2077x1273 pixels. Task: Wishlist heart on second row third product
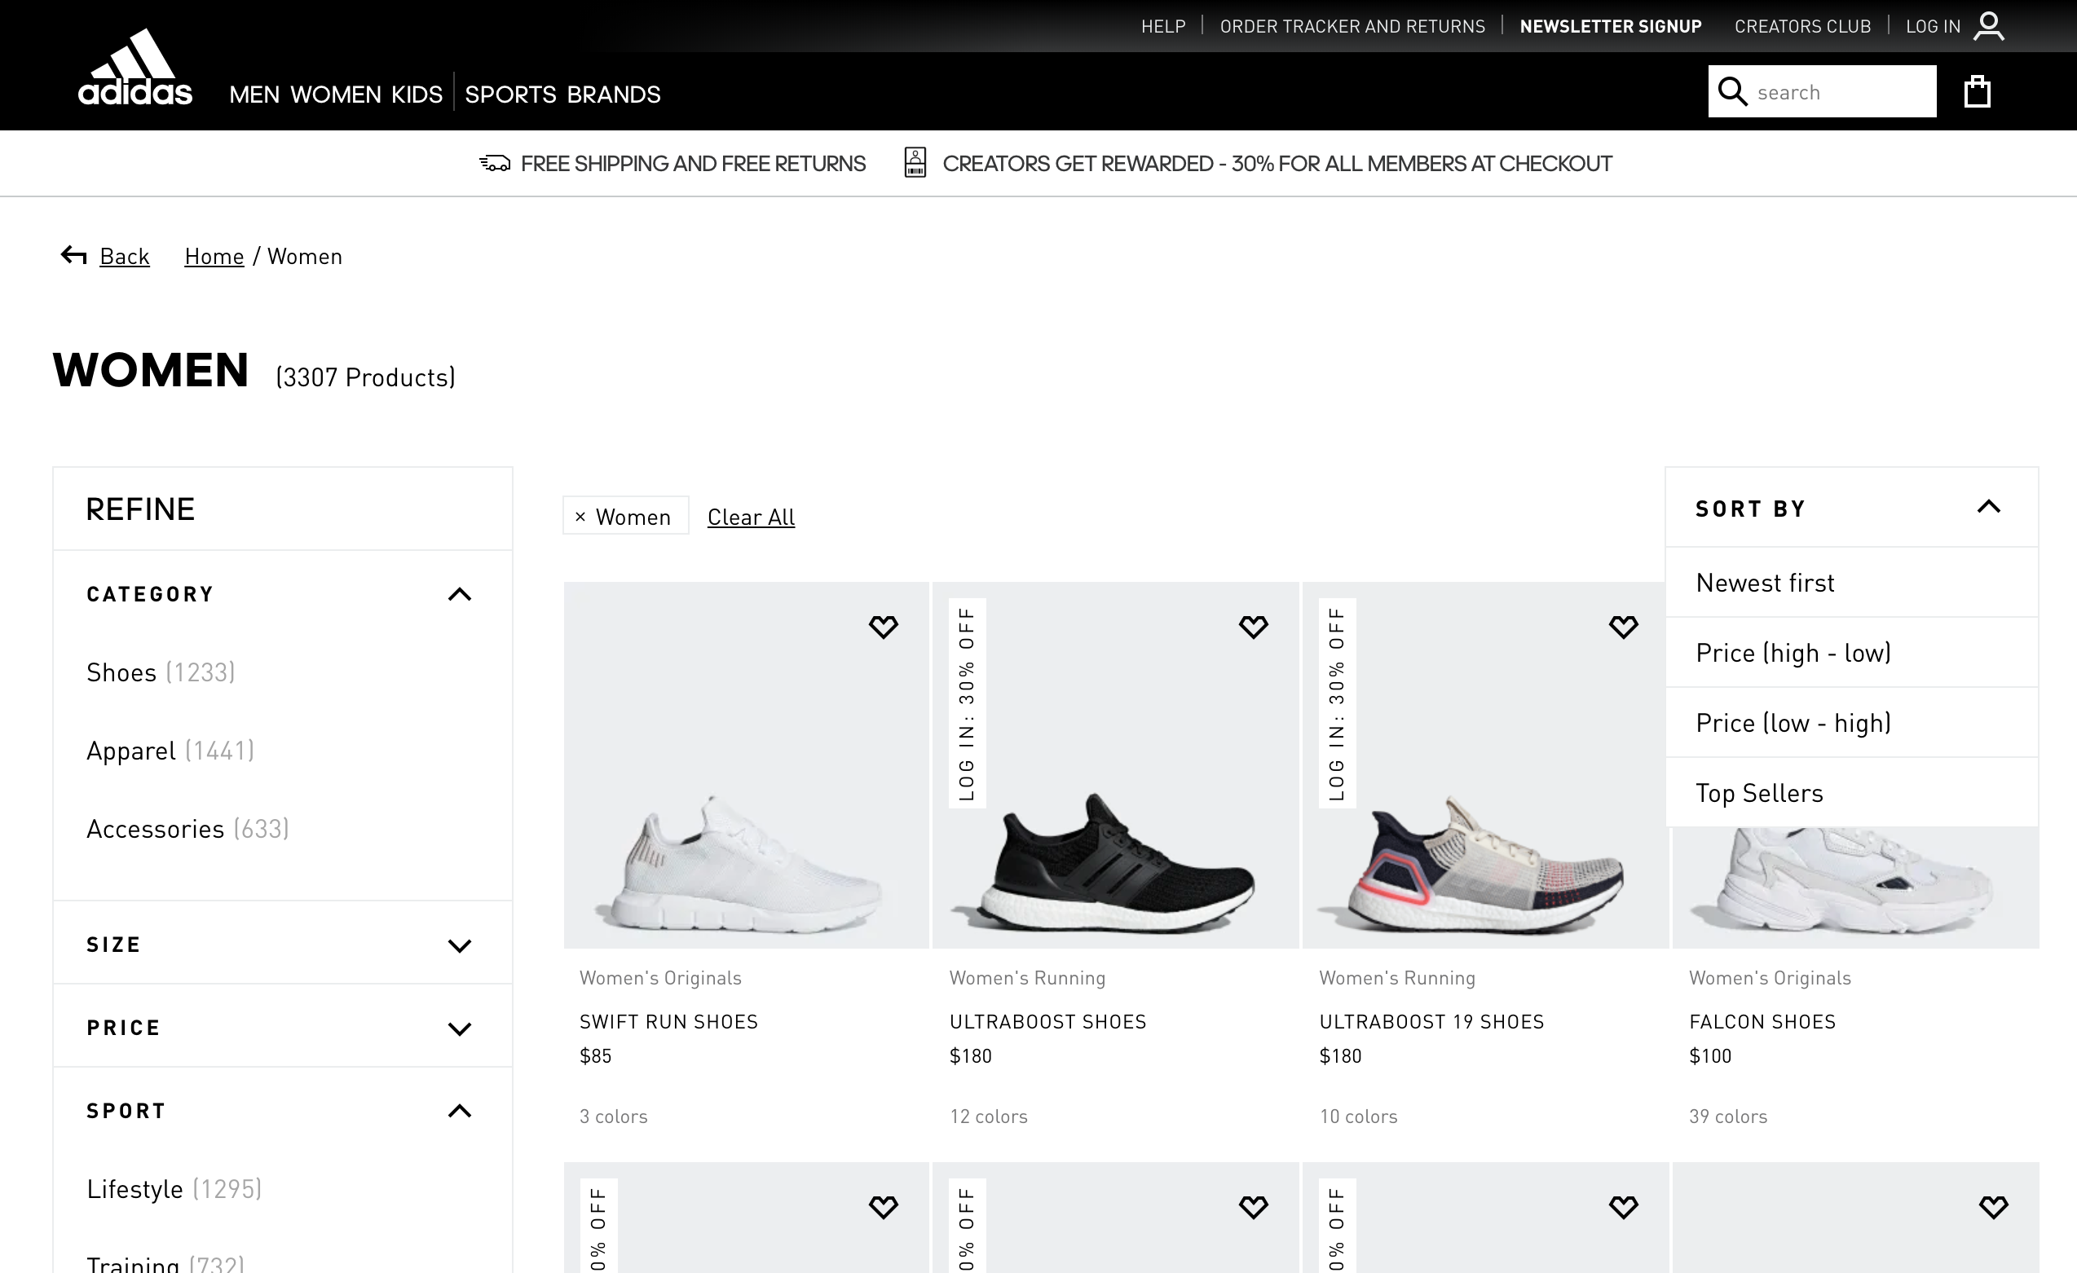point(1624,1206)
